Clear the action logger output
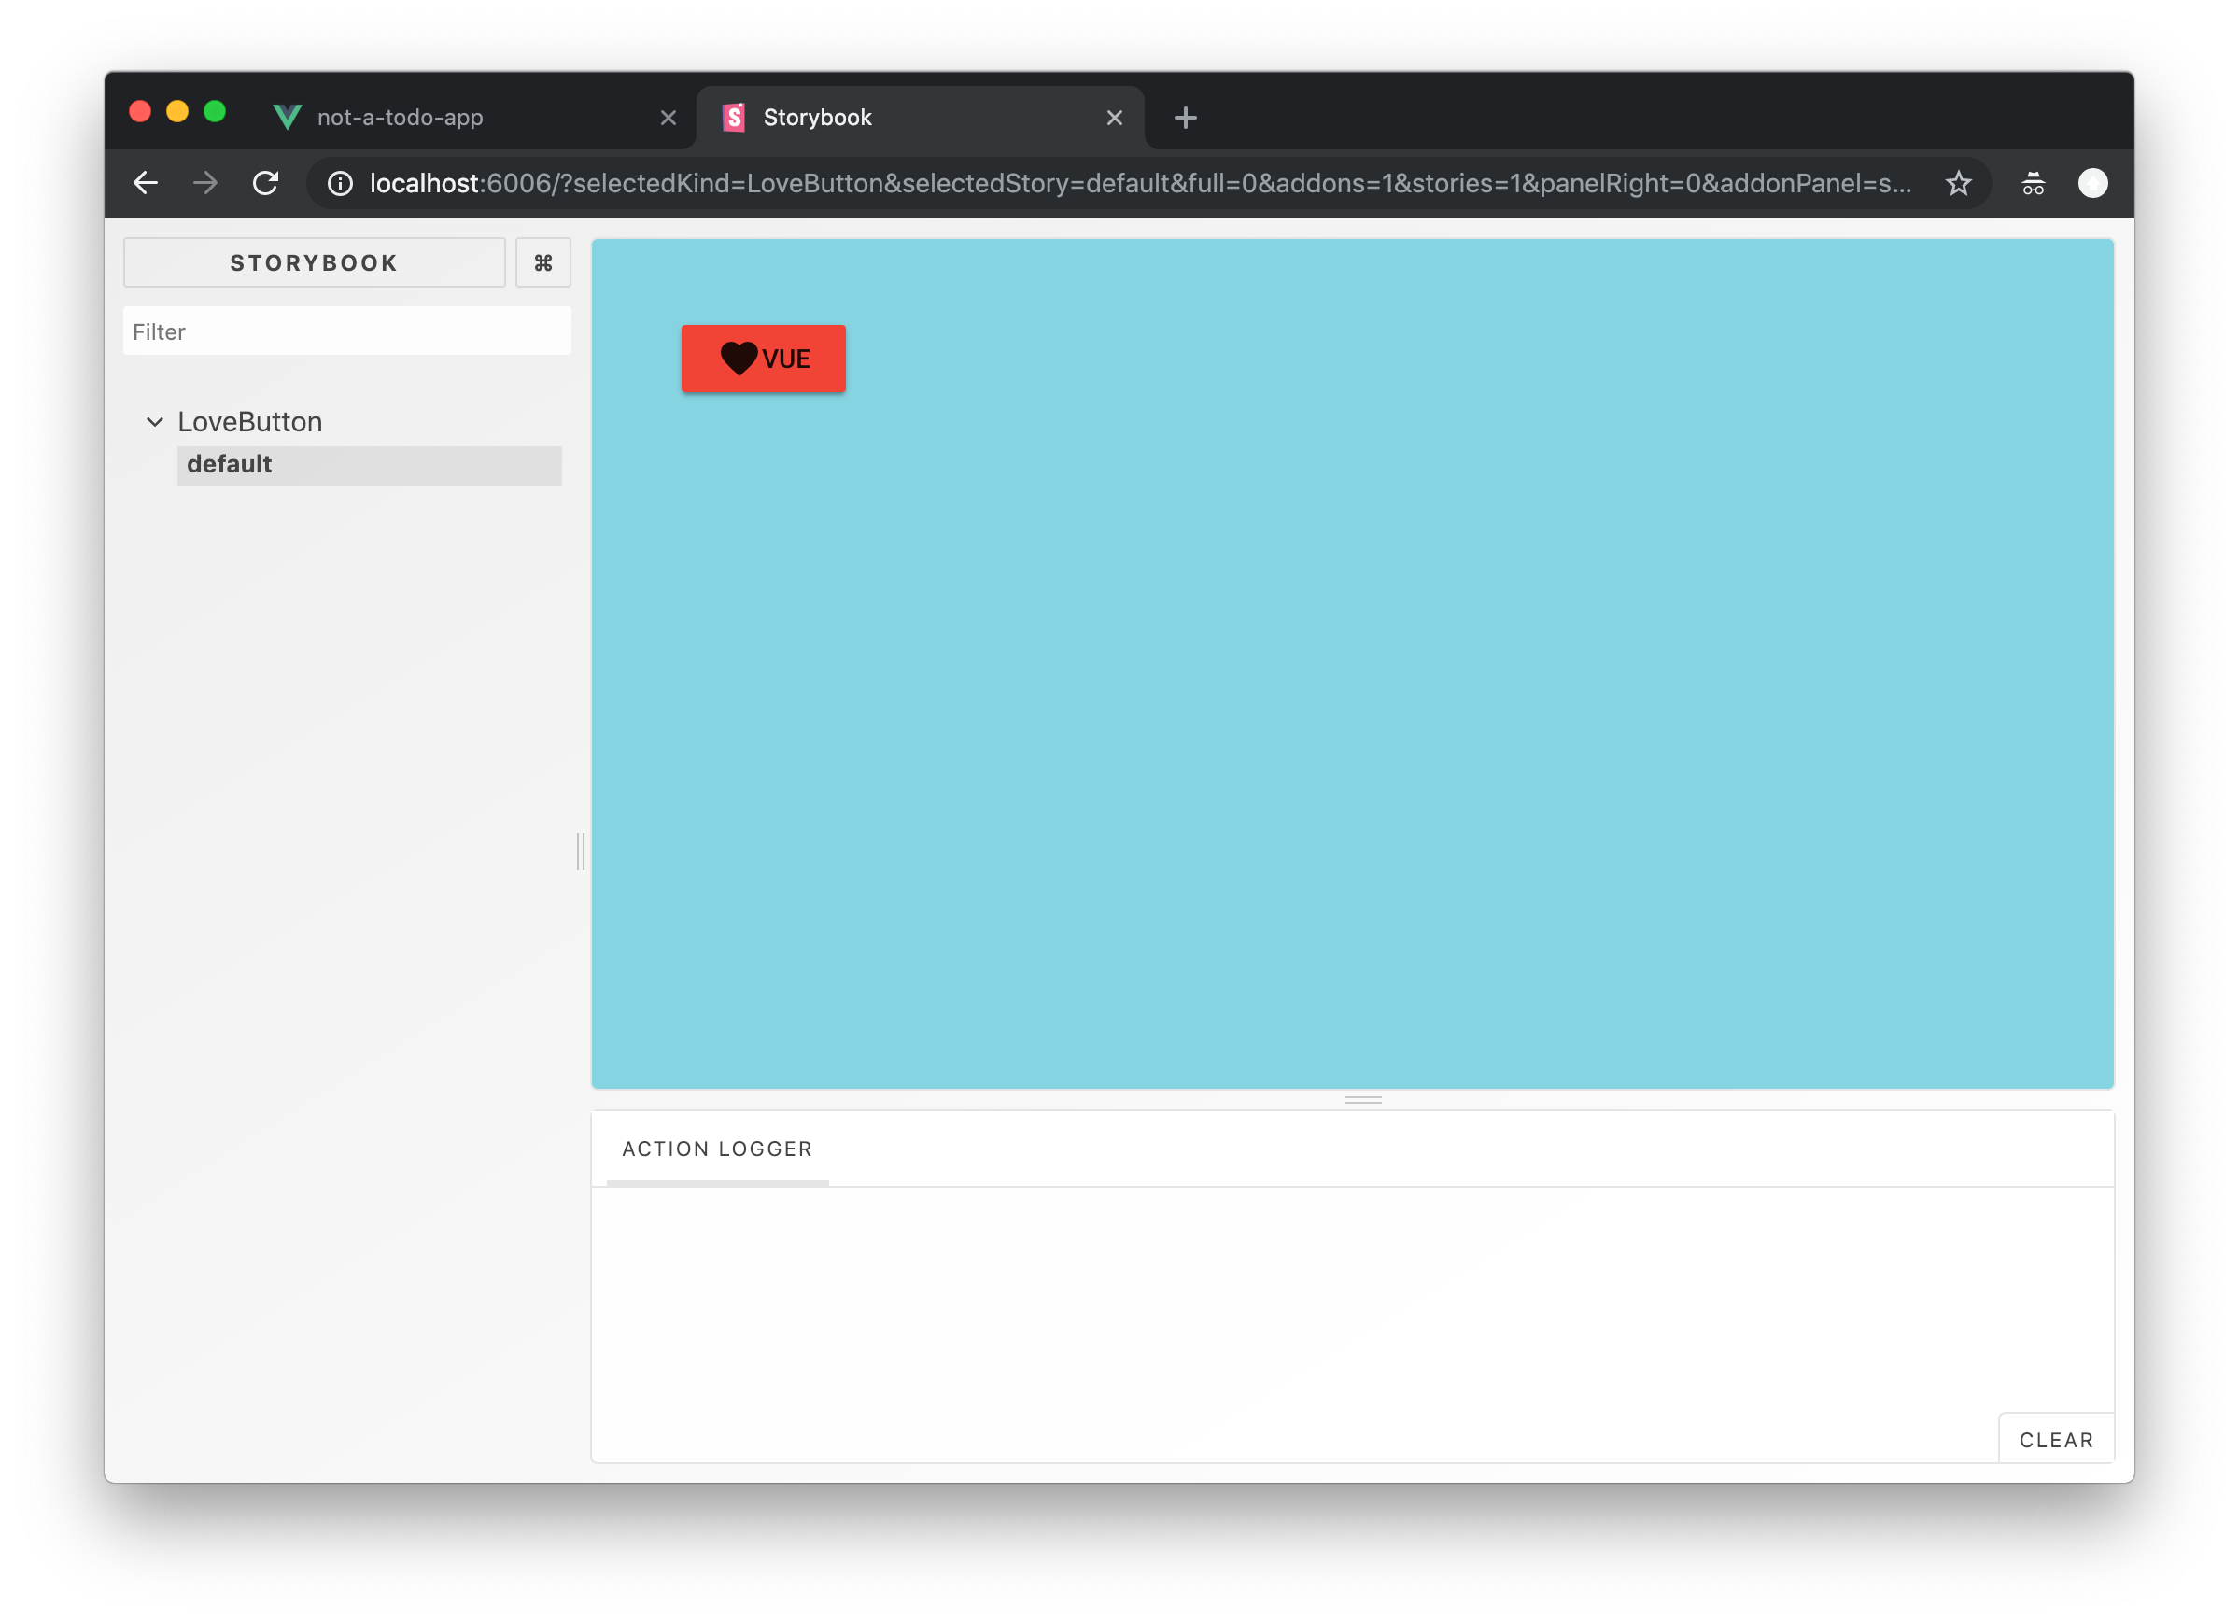 pyautogui.click(x=2056, y=1439)
